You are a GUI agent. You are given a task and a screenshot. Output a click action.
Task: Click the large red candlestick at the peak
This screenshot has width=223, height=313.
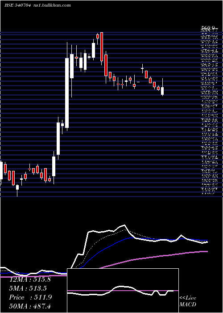coord(102,47)
